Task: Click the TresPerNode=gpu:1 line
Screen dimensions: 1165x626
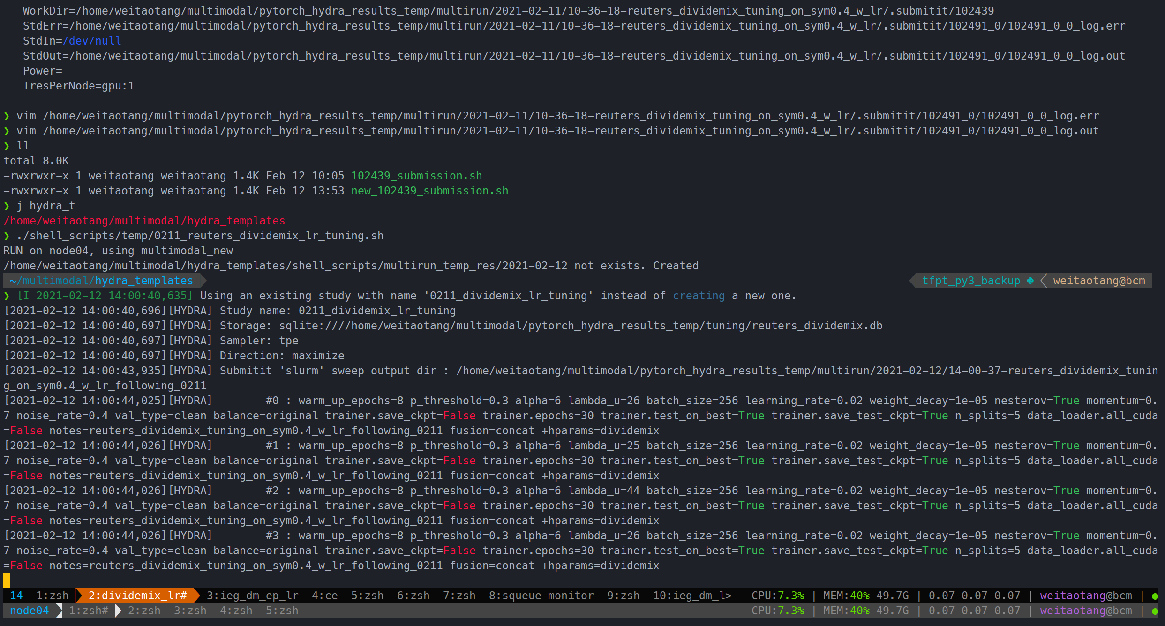Action: pyautogui.click(x=79, y=86)
